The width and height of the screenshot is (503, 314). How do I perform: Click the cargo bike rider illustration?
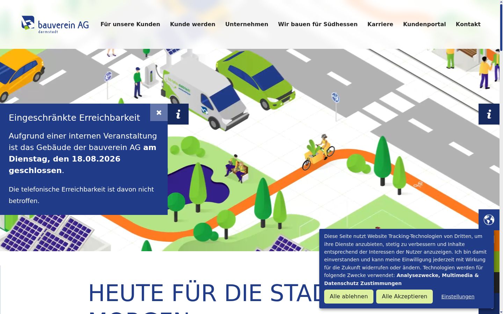[319, 152]
